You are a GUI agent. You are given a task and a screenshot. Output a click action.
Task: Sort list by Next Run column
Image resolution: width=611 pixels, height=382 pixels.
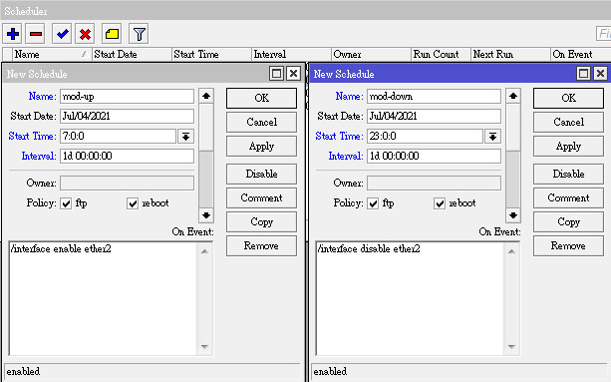pyautogui.click(x=511, y=54)
